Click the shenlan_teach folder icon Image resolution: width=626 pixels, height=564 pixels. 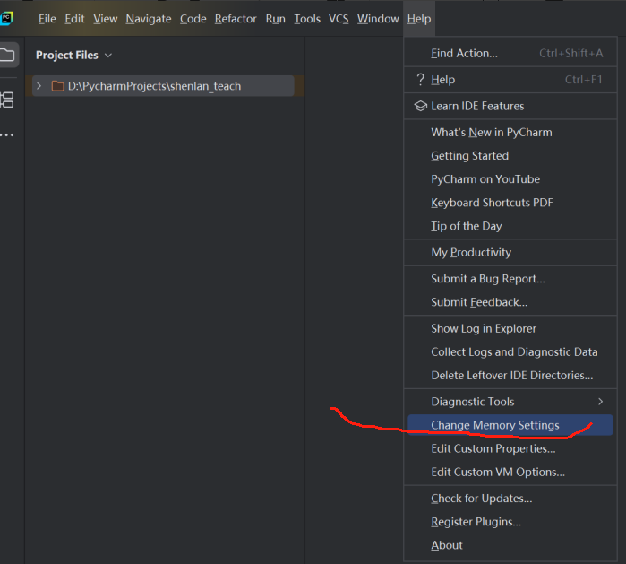[x=58, y=86]
